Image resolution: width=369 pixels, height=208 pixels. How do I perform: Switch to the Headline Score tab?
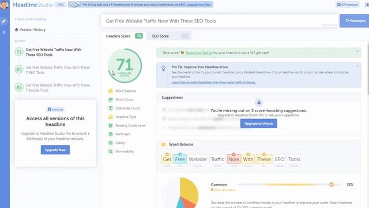124,36
